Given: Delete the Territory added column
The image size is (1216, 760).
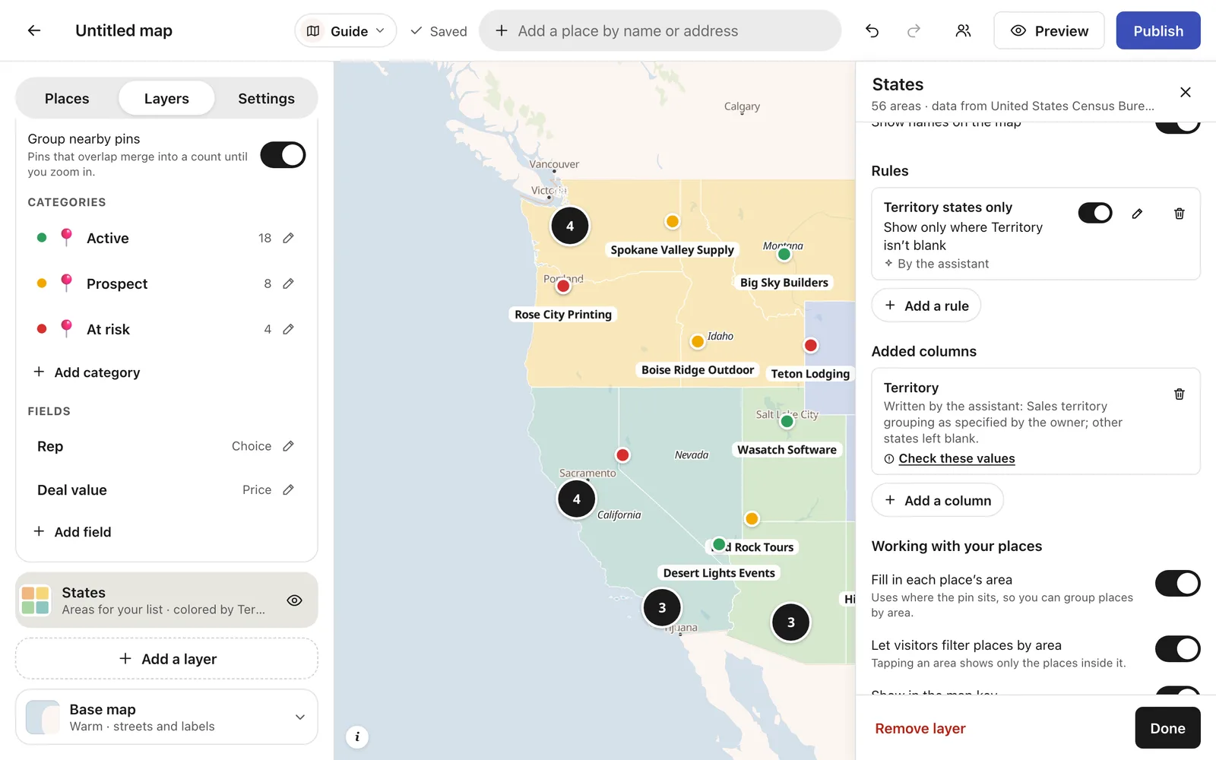Looking at the screenshot, I should click(1180, 394).
